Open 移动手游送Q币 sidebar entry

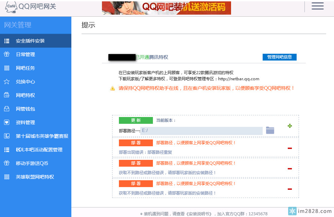click(x=32, y=163)
